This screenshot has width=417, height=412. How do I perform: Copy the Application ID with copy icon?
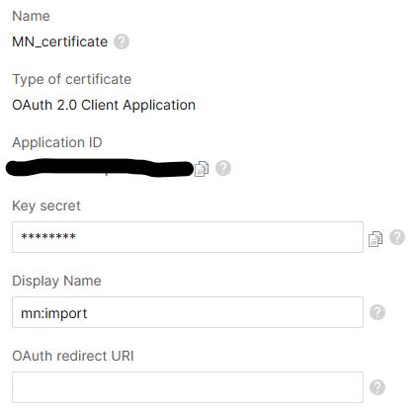click(x=202, y=169)
